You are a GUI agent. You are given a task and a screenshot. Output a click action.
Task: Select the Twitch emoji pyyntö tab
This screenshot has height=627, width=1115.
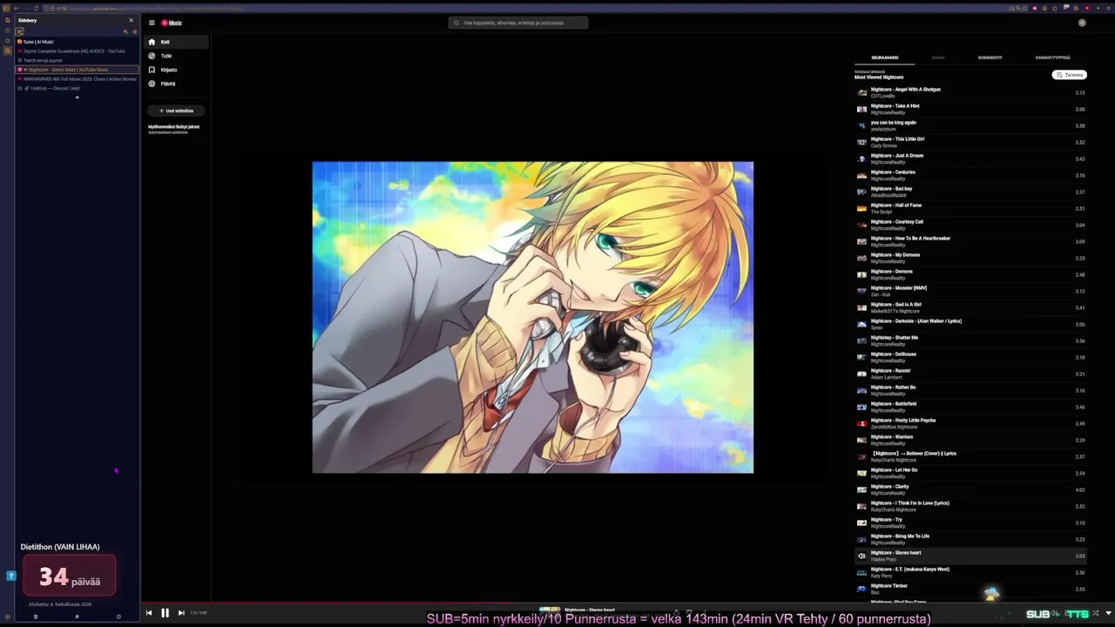[x=77, y=61]
